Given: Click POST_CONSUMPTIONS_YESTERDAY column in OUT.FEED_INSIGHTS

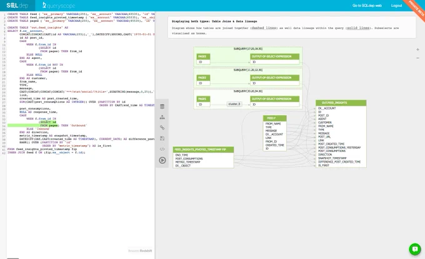Looking at the screenshot, I should click(x=339, y=148).
